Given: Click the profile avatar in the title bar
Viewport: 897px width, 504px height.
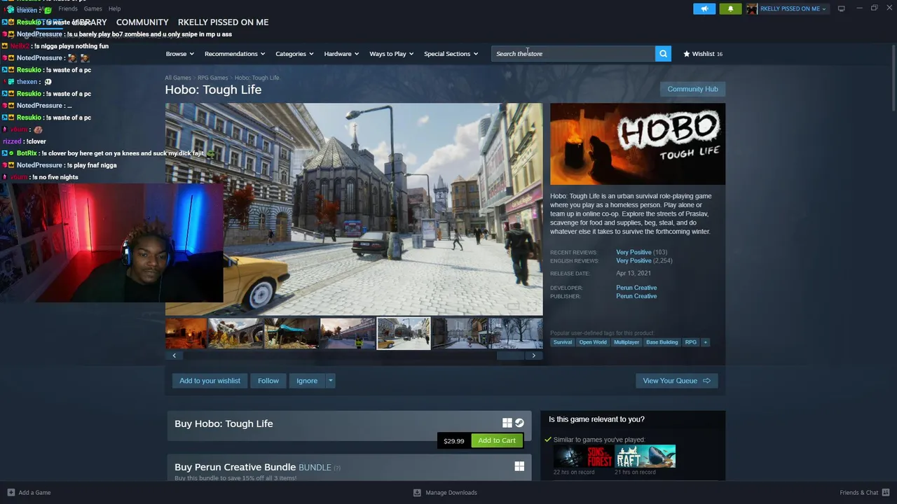Looking at the screenshot, I should pyautogui.click(x=752, y=8).
